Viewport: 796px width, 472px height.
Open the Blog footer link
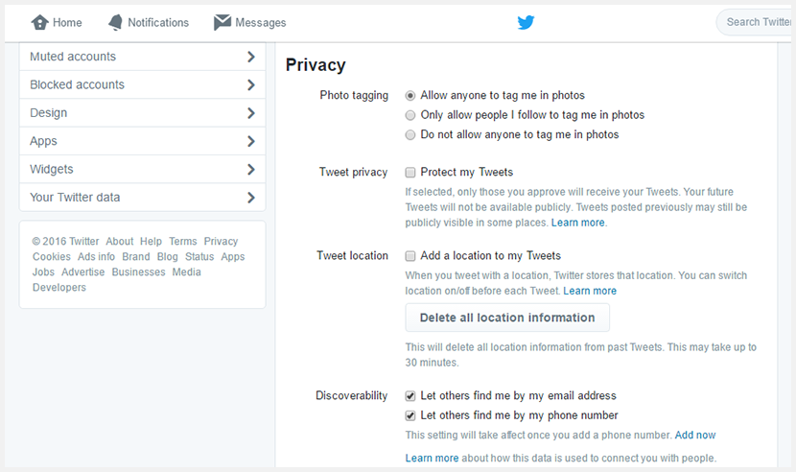(x=168, y=256)
